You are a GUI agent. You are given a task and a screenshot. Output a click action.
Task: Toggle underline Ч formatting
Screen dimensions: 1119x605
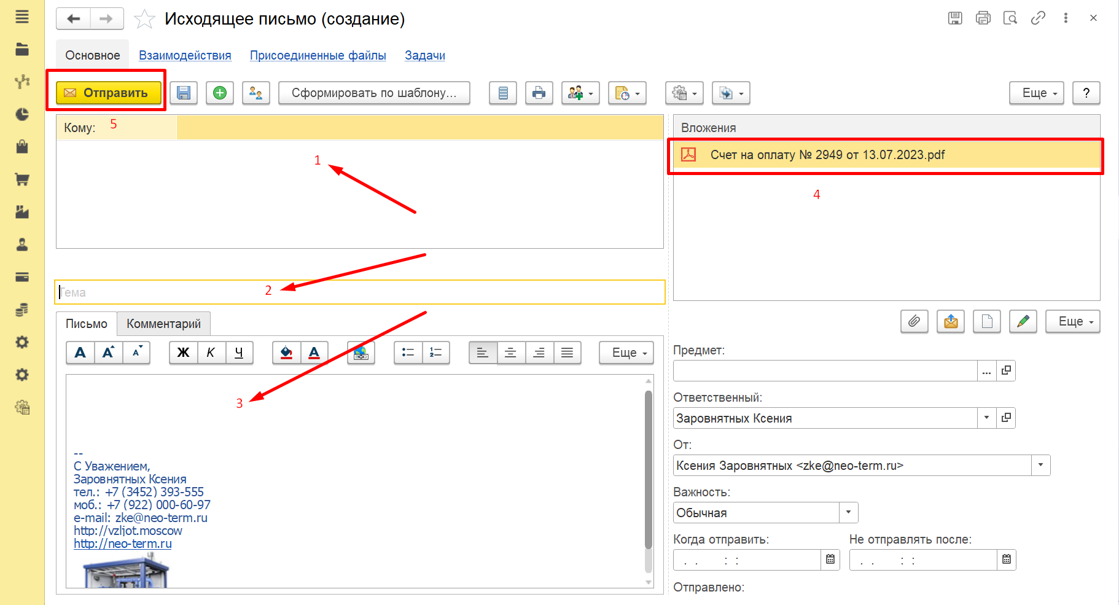[x=239, y=353]
